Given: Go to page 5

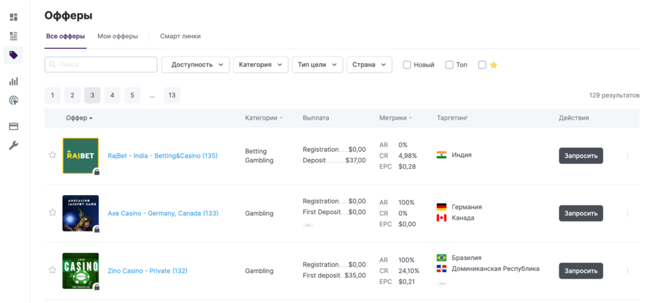Looking at the screenshot, I should pyautogui.click(x=132, y=95).
